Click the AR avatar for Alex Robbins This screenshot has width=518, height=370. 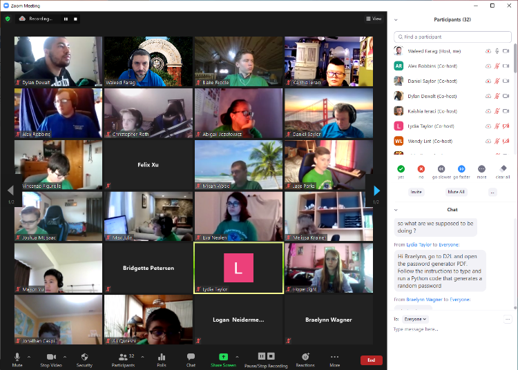point(399,66)
